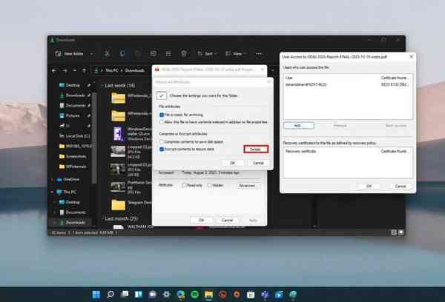Click Add in User Access dialog

click(299, 126)
